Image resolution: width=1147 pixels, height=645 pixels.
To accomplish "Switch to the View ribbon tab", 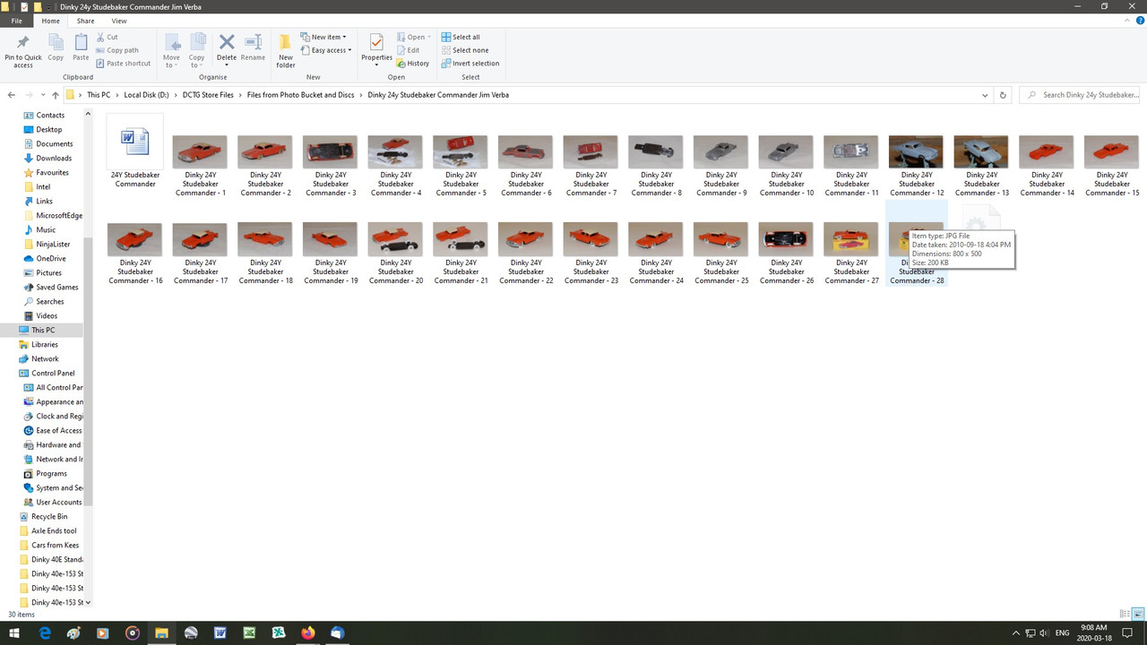I will tap(118, 20).
